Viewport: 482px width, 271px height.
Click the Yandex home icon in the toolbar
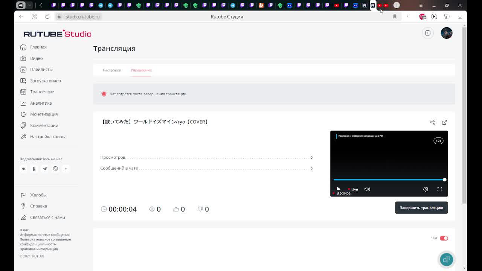click(34, 17)
